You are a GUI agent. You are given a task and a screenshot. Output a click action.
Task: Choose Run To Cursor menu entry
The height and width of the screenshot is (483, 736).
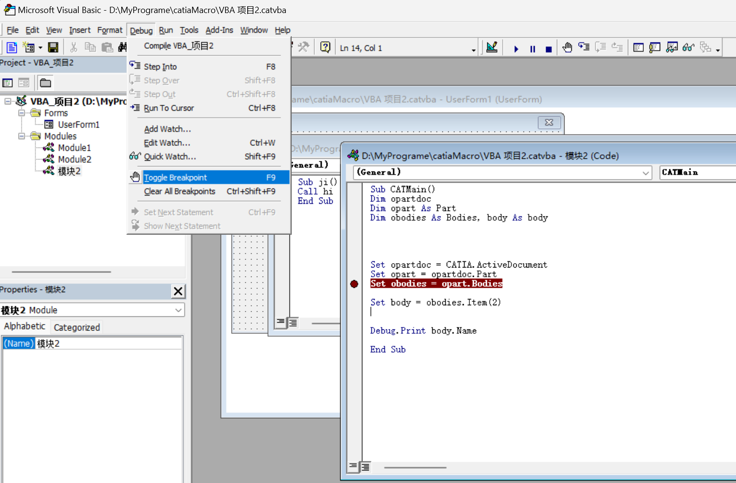[209, 108]
